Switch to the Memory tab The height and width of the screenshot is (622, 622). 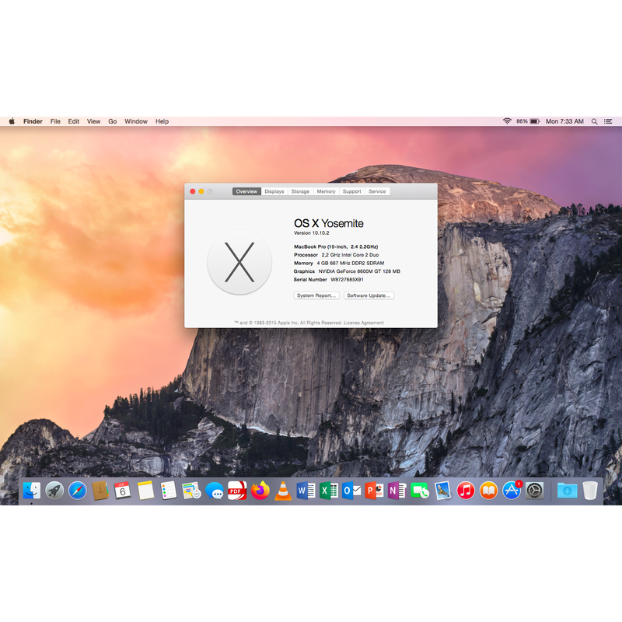click(x=326, y=191)
